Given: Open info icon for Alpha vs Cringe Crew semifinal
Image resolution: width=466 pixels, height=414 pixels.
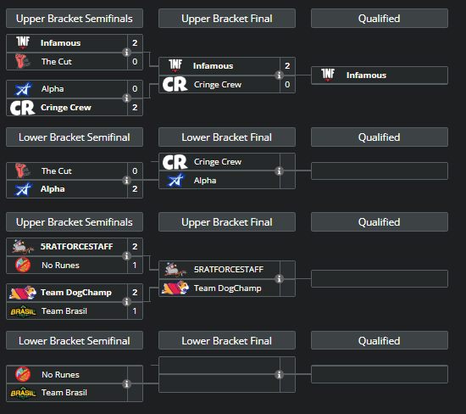Looking at the screenshot, I should point(126,98).
